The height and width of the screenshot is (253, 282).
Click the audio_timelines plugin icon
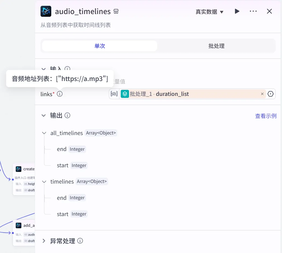coord(46,11)
